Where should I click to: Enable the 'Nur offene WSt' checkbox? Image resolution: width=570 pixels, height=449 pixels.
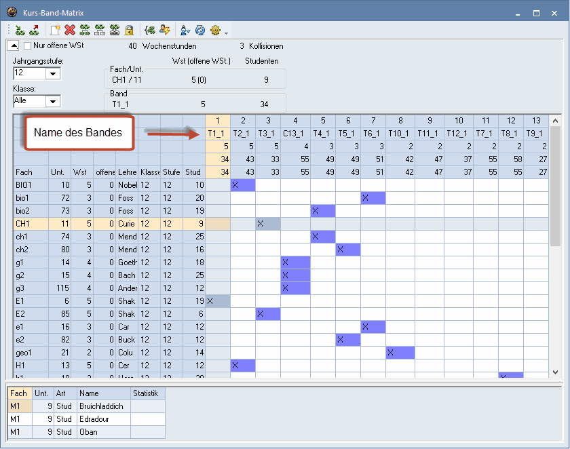28,46
